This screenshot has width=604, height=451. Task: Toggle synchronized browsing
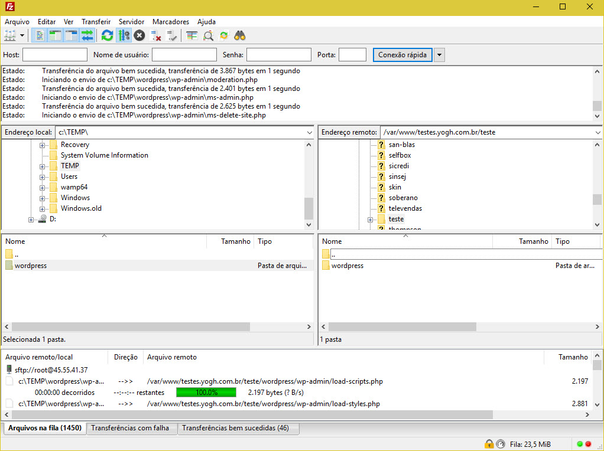(224, 36)
